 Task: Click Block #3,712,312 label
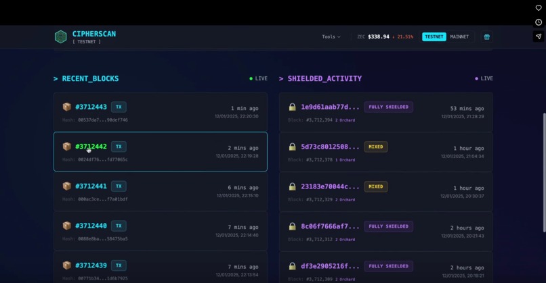point(310,239)
